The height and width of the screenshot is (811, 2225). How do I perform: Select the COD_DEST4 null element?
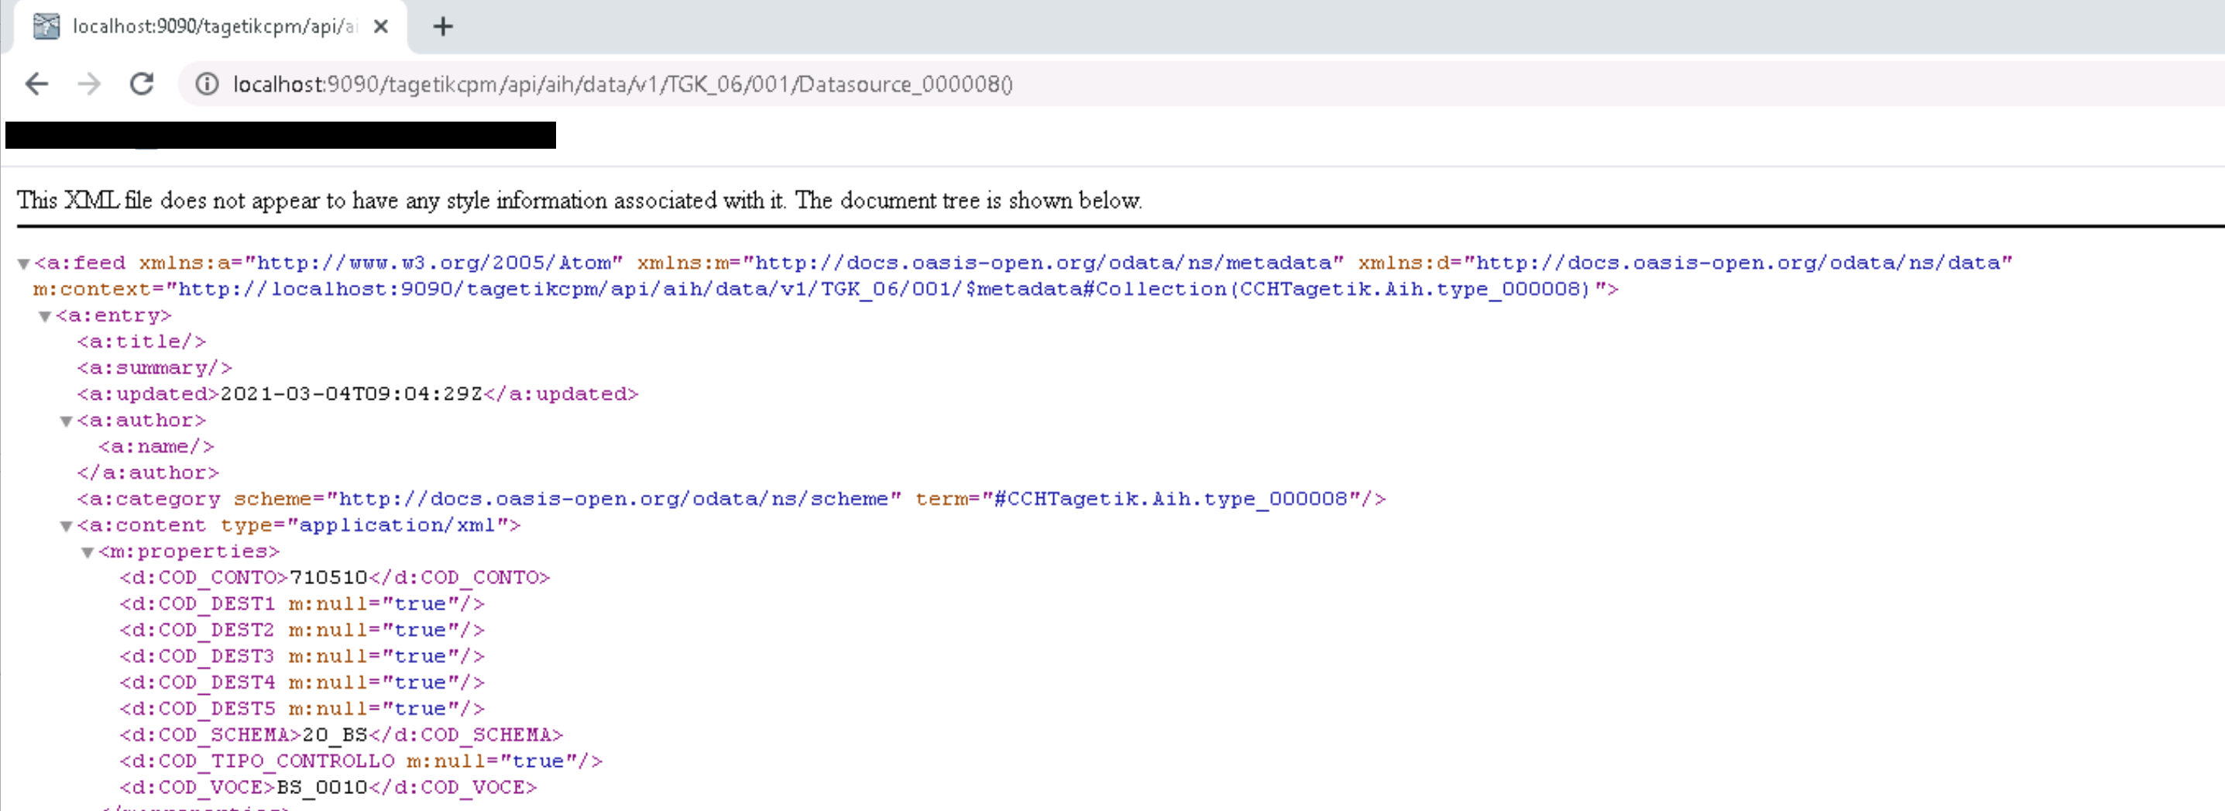coord(302,682)
